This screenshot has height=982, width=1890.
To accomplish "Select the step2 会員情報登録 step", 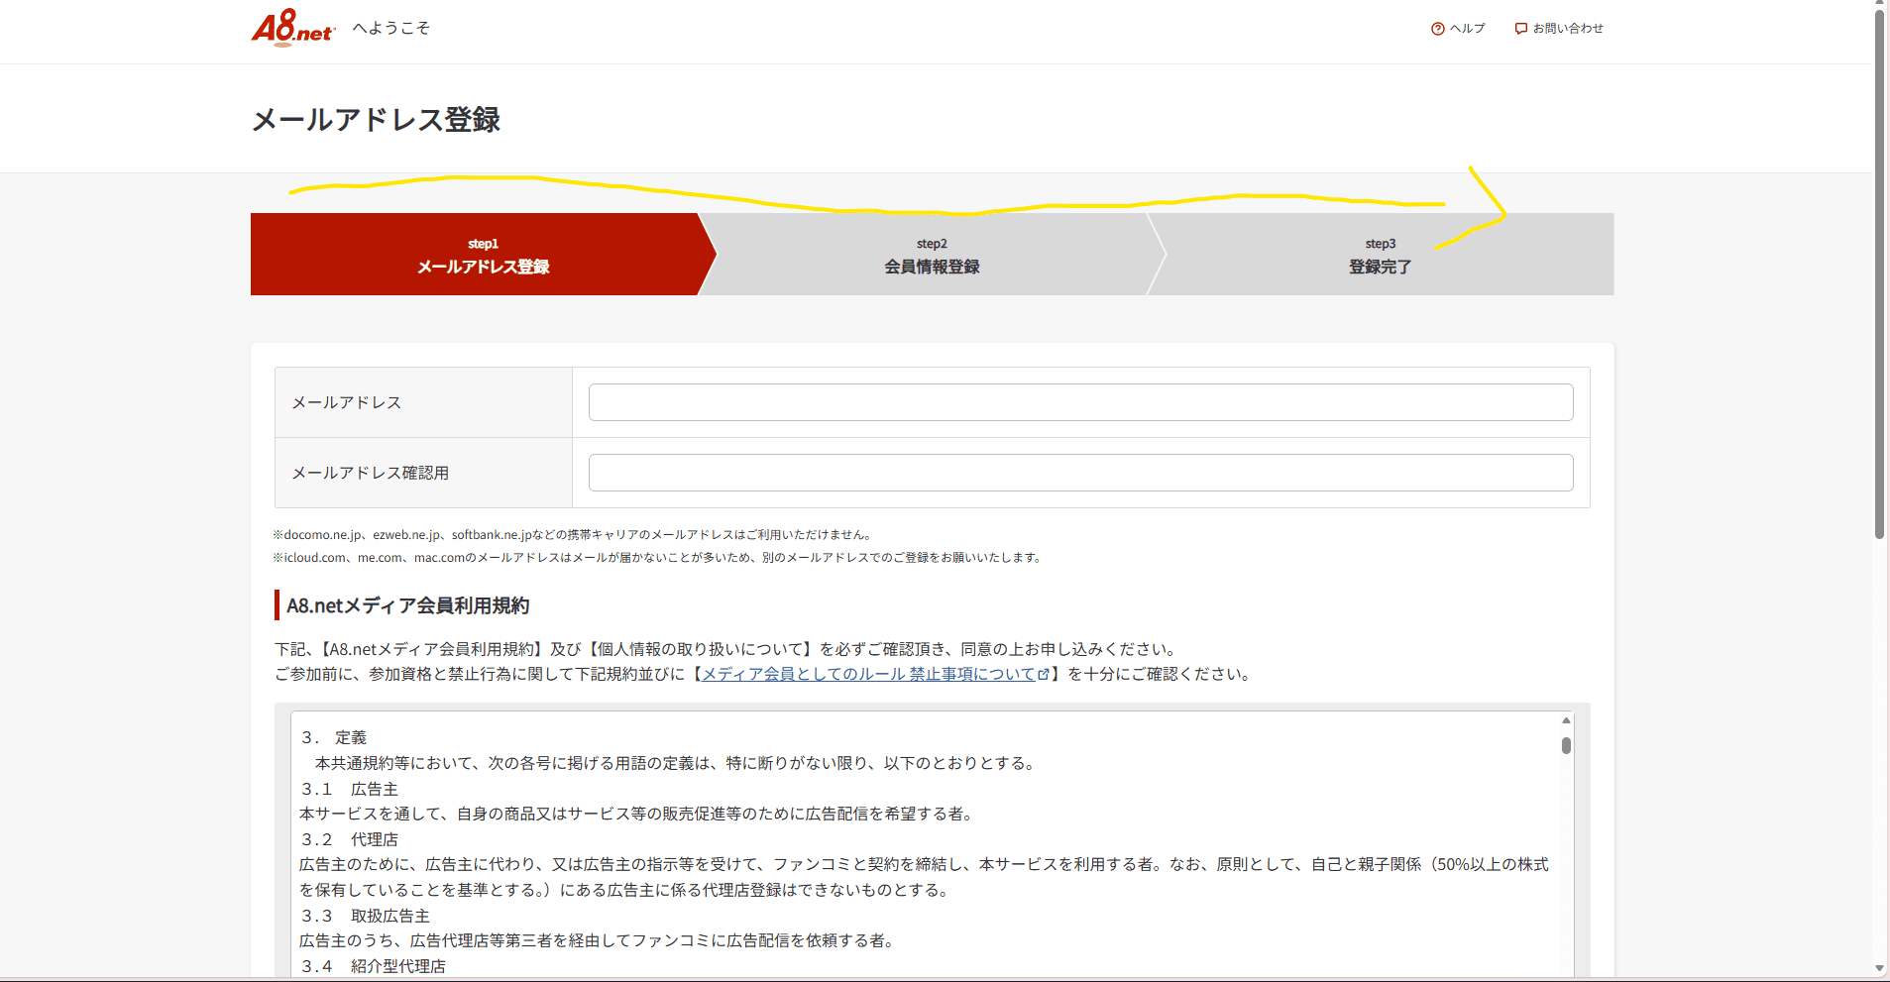I will point(932,255).
